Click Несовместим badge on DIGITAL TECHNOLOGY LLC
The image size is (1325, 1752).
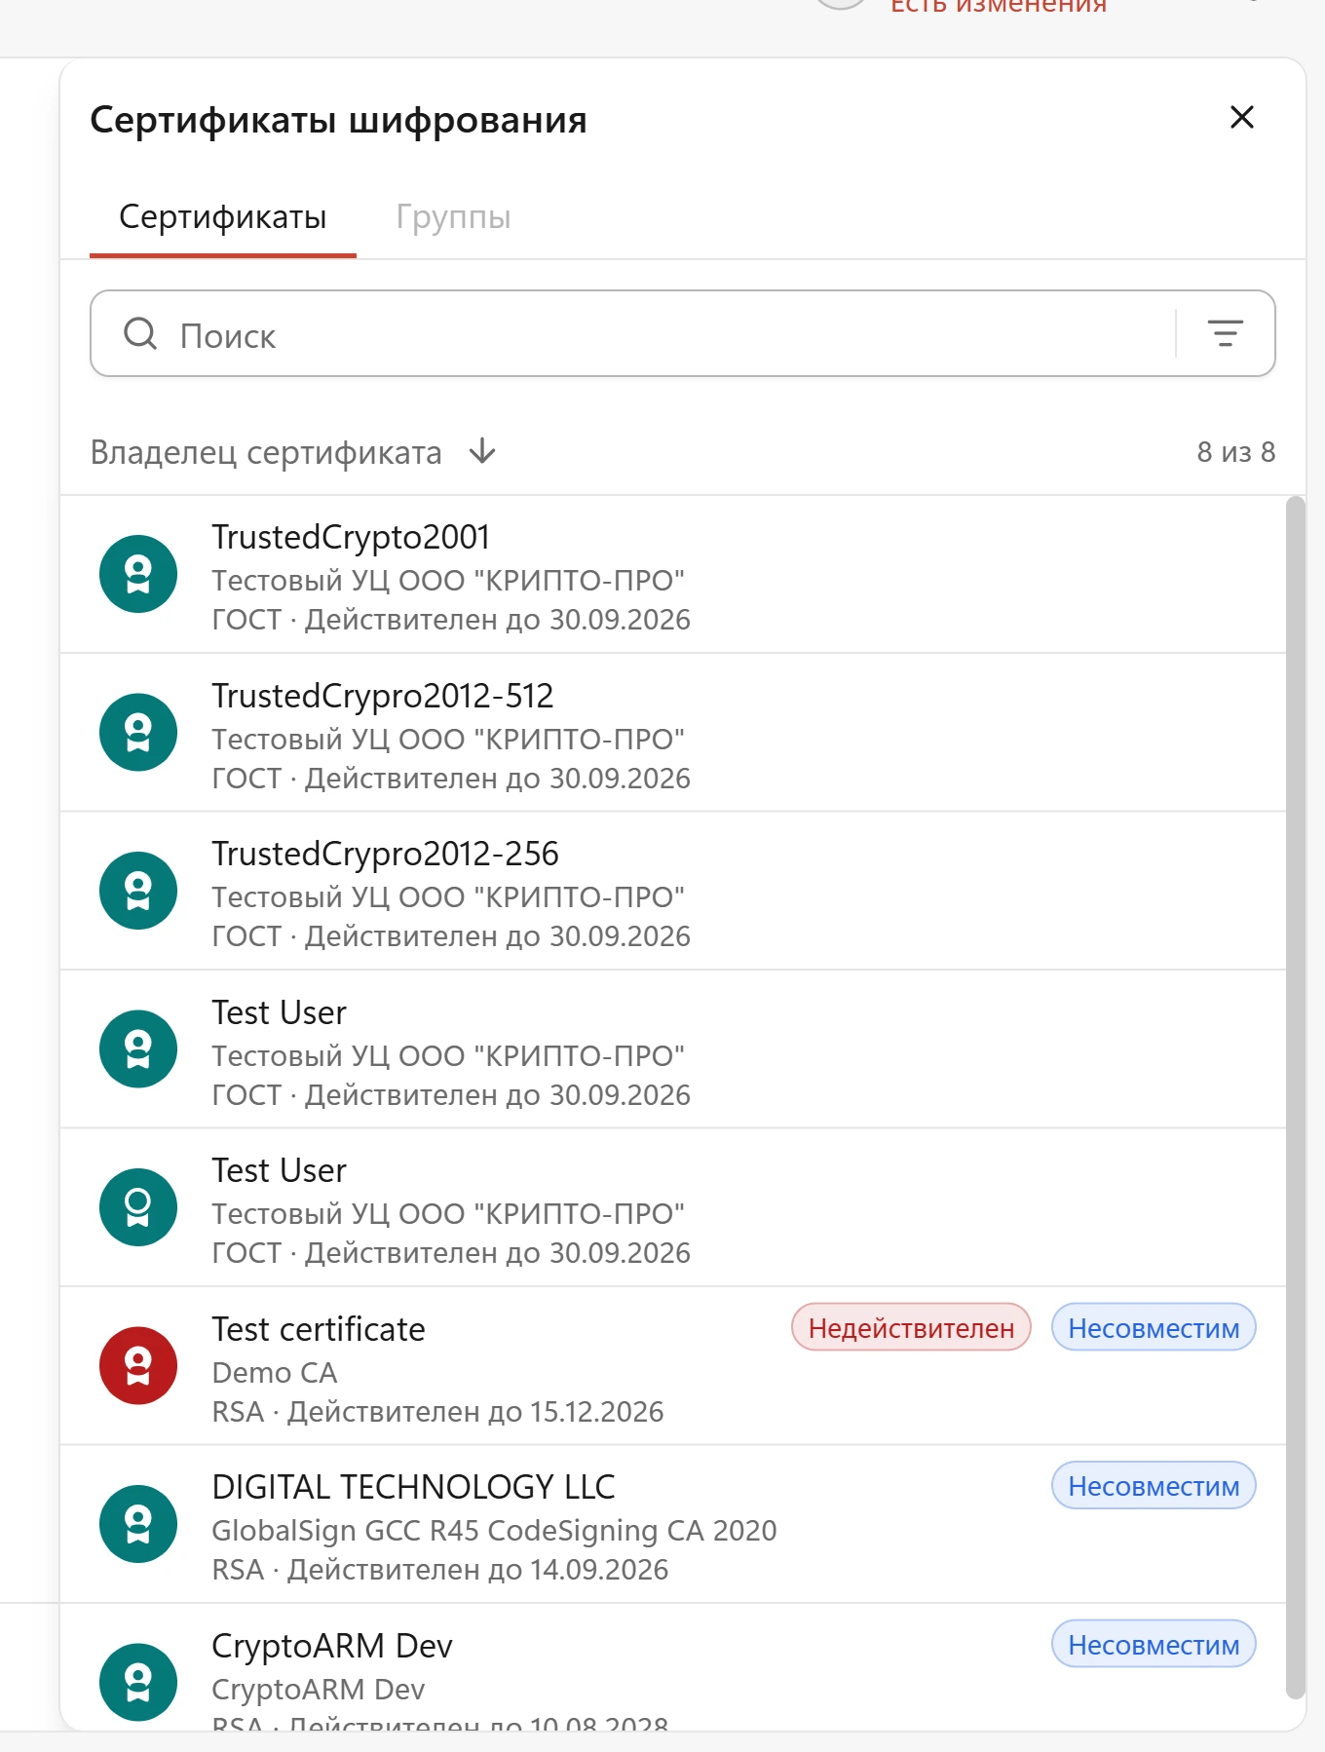point(1154,1486)
